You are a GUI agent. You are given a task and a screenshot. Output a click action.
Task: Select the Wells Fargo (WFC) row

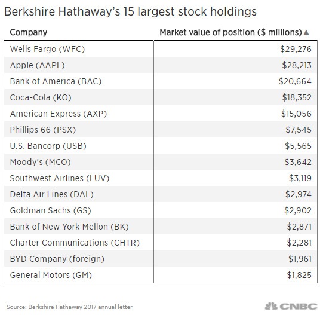coord(161,49)
